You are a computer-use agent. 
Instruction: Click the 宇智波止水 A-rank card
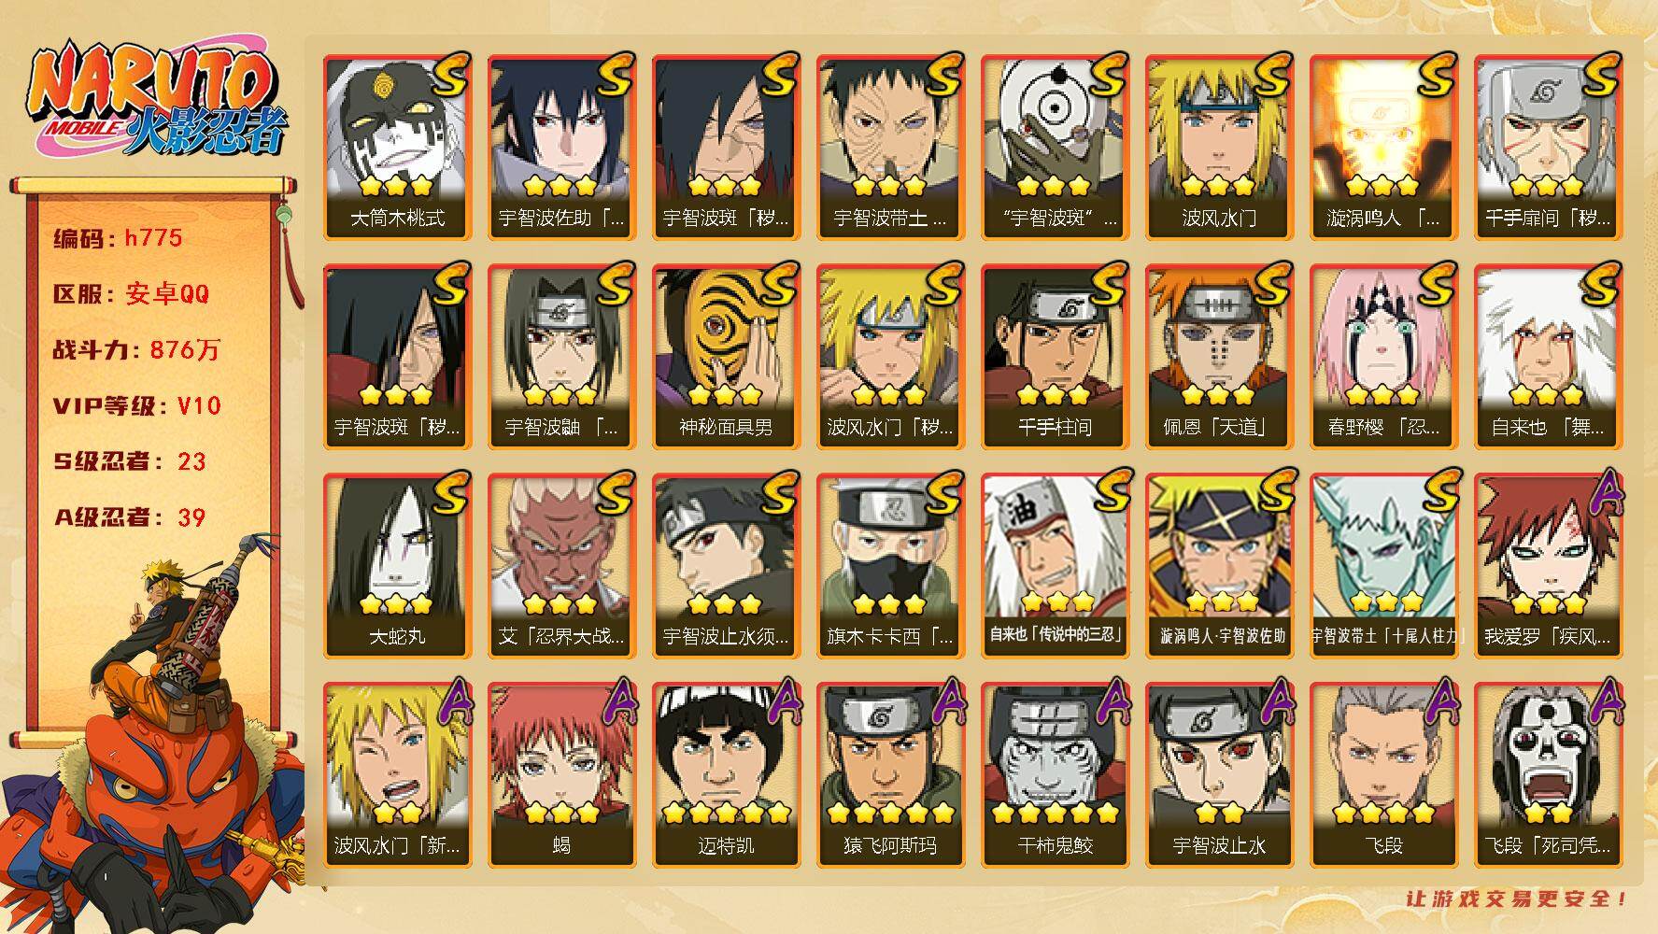pos(1219,775)
